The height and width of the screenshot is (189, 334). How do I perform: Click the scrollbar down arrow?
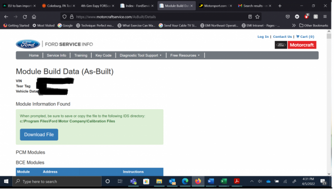point(329,174)
